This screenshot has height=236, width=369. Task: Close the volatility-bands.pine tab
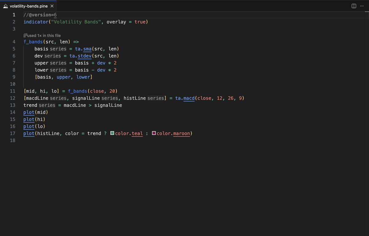click(x=52, y=6)
